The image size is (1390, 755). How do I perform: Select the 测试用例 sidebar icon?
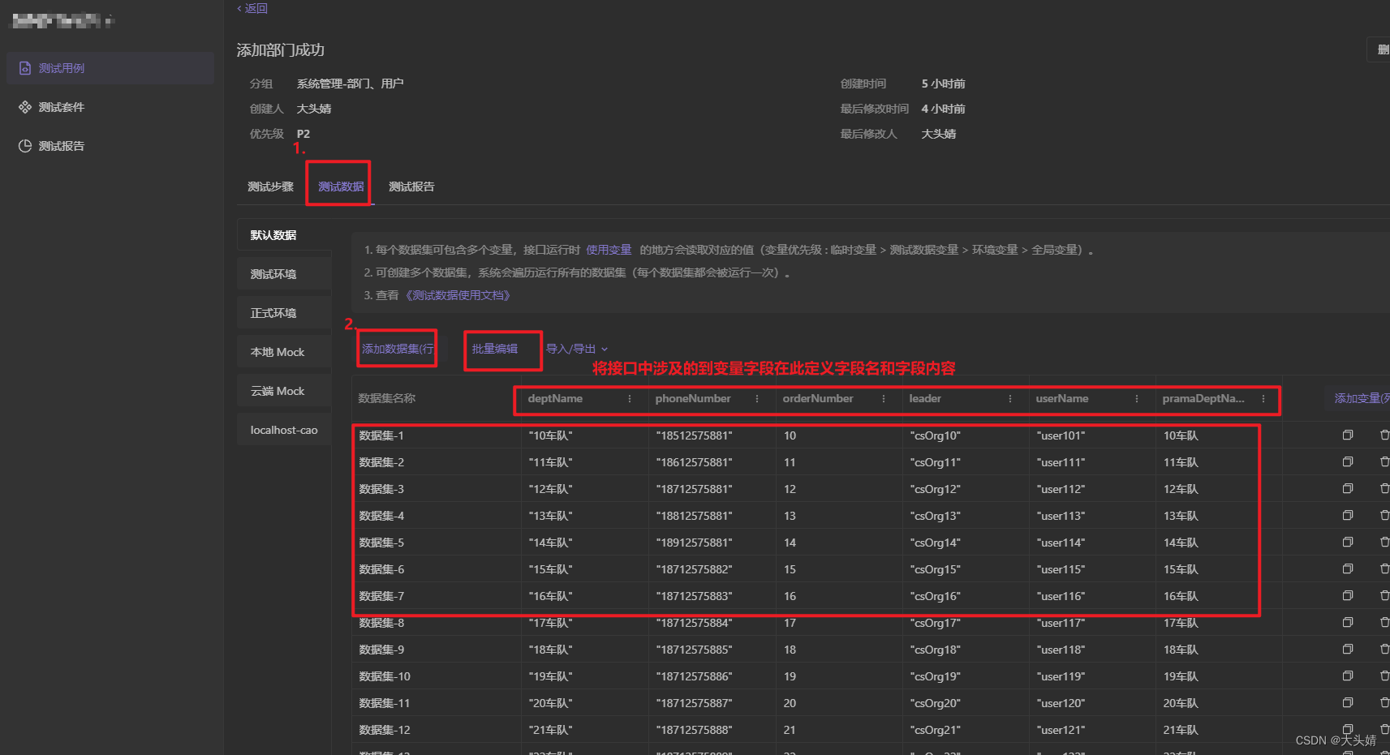click(x=25, y=67)
